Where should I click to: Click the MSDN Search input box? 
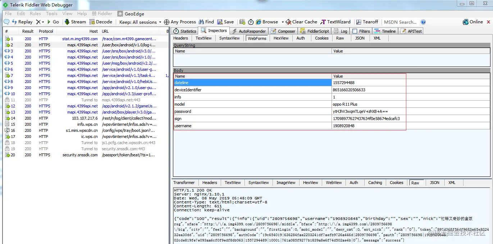[x=401, y=22]
